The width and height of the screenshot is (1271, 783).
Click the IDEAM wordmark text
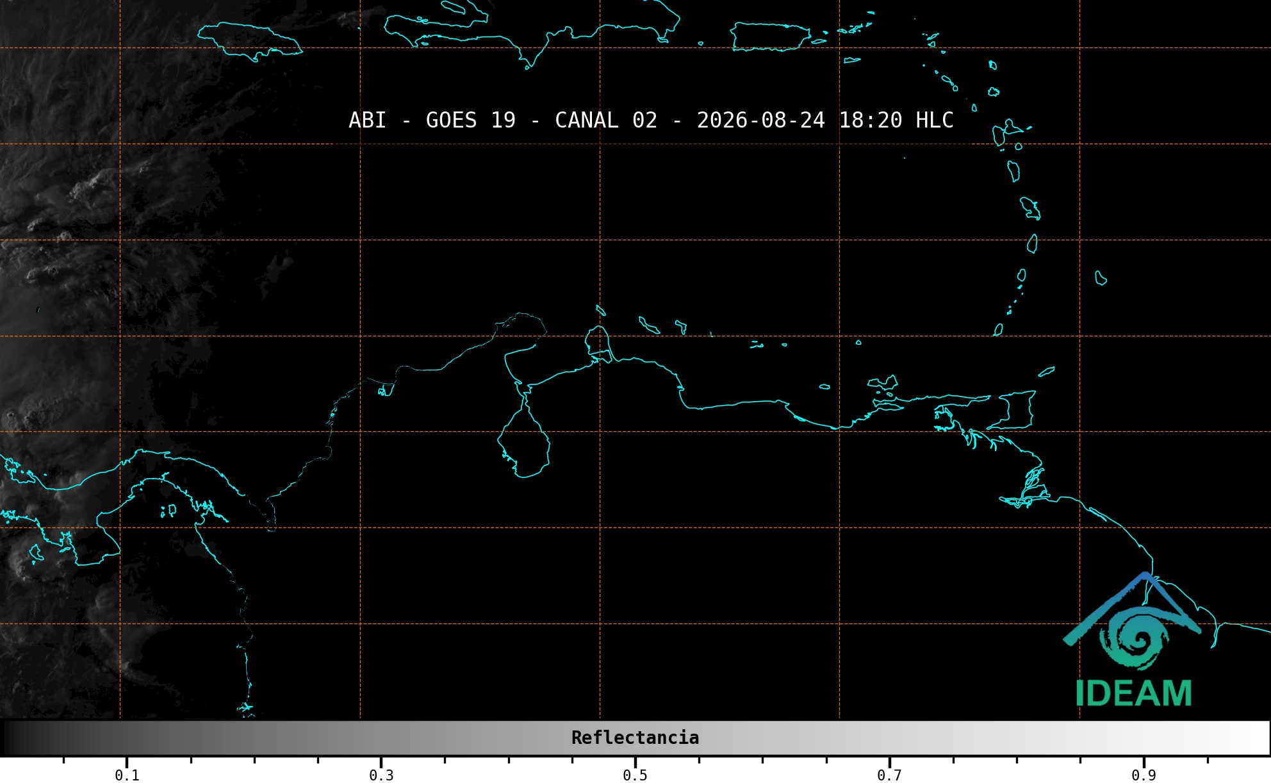(1133, 693)
